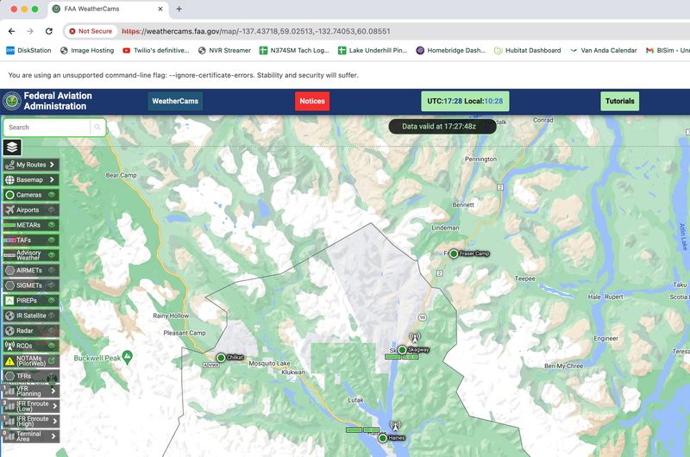Click the Bear Camp map label
The height and width of the screenshot is (457, 690).
click(x=121, y=175)
